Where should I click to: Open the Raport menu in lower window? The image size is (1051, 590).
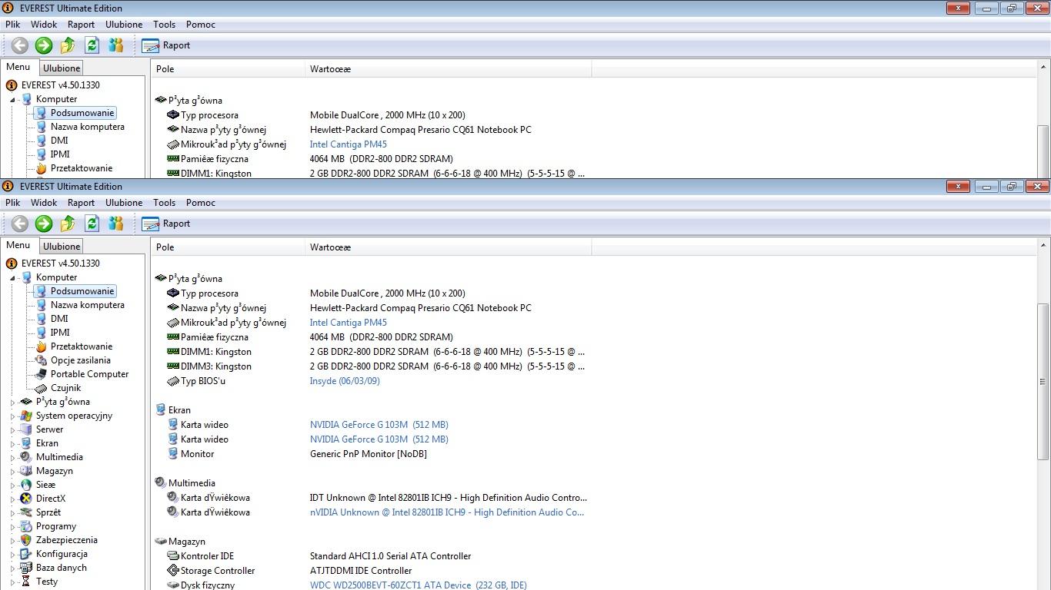coord(81,203)
